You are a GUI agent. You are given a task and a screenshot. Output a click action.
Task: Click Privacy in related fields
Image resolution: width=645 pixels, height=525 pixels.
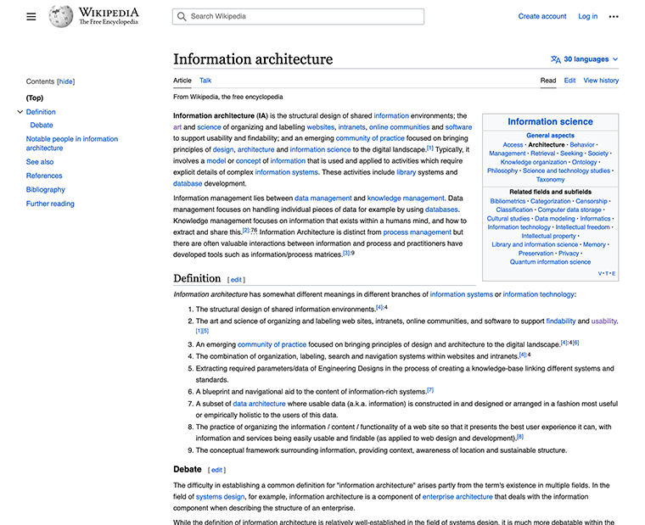coord(569,254)
